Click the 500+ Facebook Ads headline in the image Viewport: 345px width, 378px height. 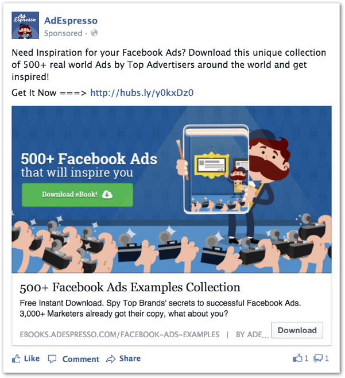pos(89,159)
